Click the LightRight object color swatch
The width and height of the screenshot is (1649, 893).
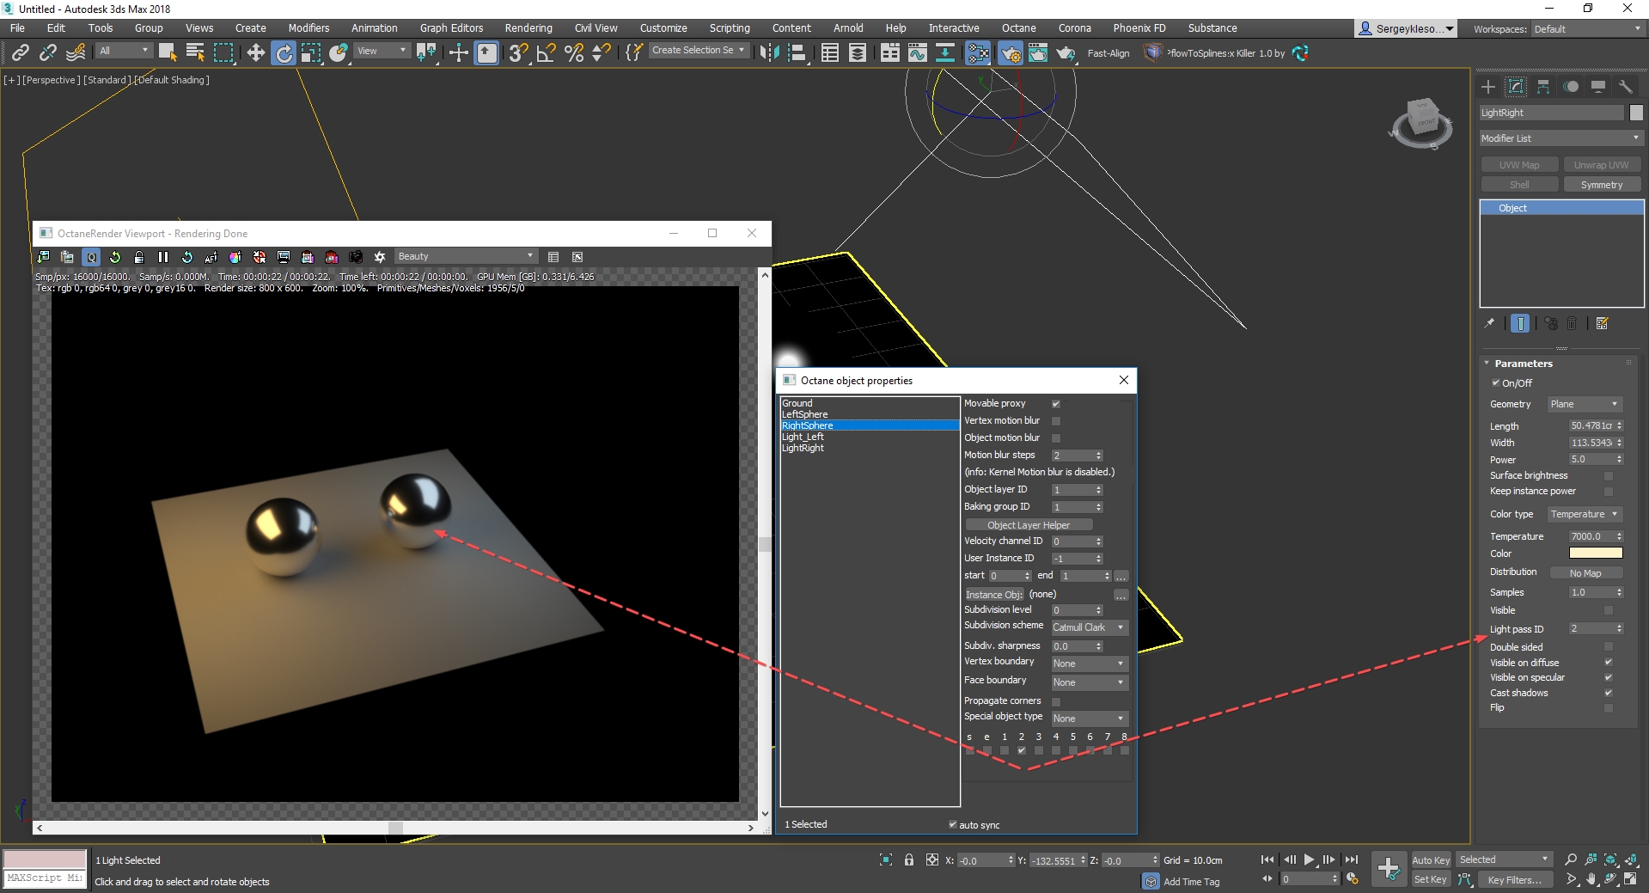[x=1636, y=113]
